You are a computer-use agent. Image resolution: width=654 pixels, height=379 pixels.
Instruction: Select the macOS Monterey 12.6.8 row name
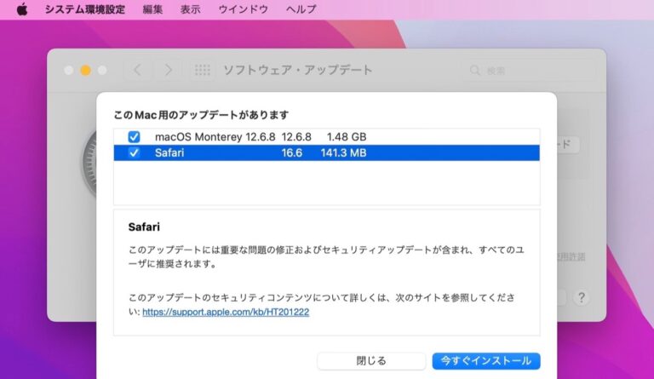pyautogui.click(x=215, y=137)
